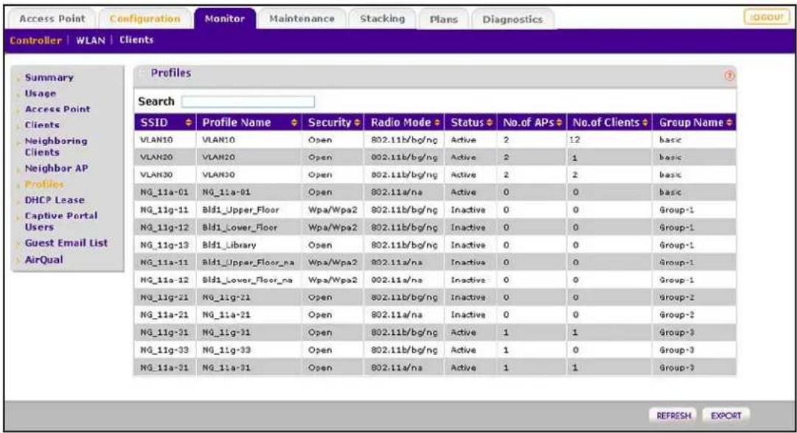Viewport: 797px width, 433px height.
Task: Open Guest Email List in sidebar
Action: pos(66,243)
